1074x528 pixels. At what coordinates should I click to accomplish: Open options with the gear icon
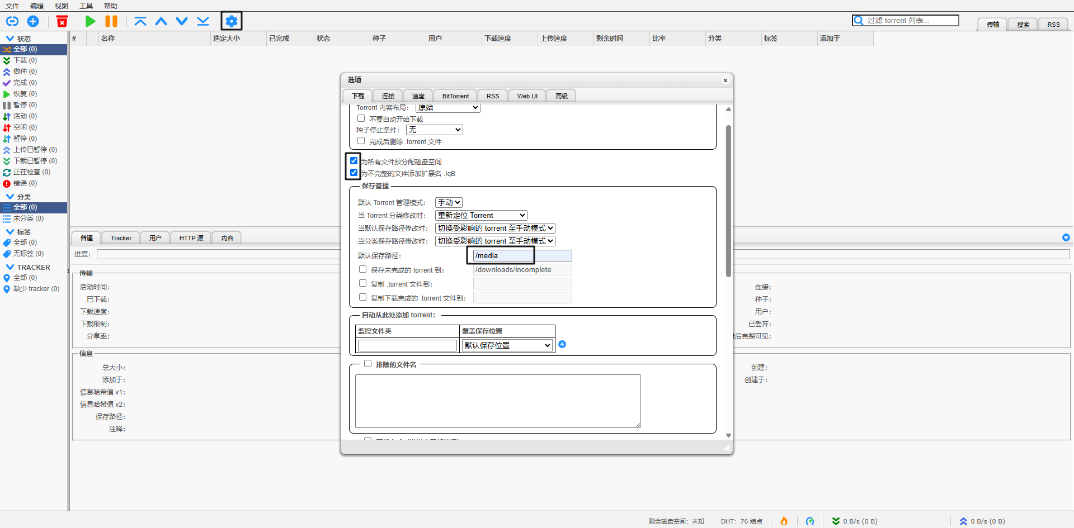(x=231, y=21)
